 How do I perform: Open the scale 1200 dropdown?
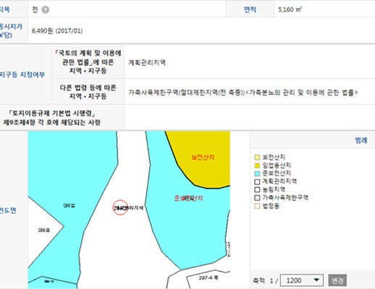pyautogui.click(x=302, y=280)
